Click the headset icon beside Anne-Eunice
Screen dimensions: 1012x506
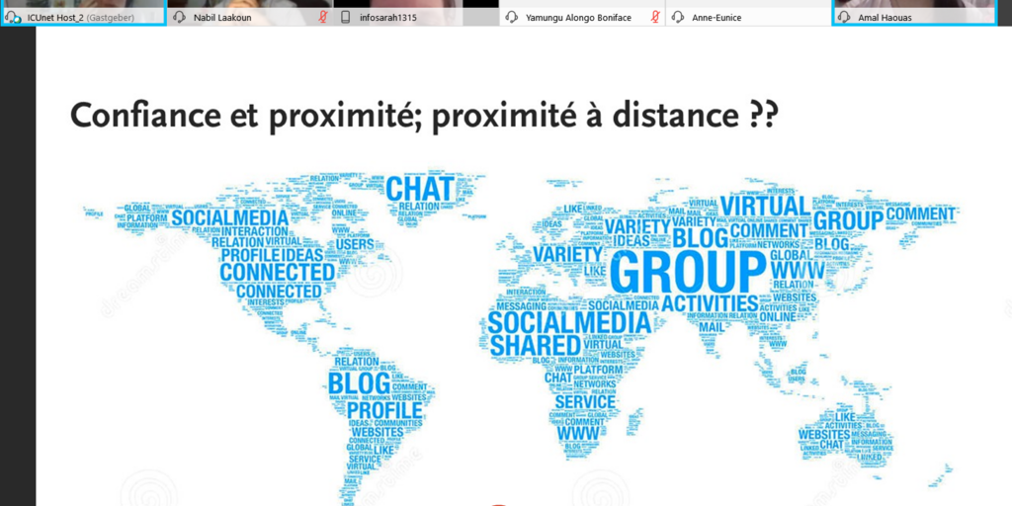click(678, 18)
